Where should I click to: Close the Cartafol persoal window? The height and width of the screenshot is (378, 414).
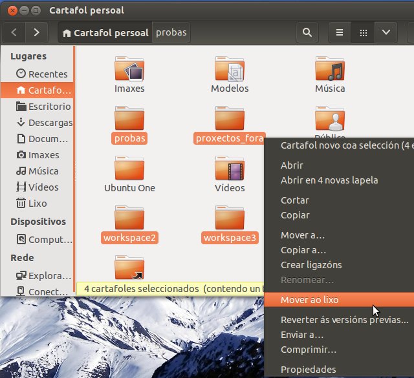click(x=12, y=10)
